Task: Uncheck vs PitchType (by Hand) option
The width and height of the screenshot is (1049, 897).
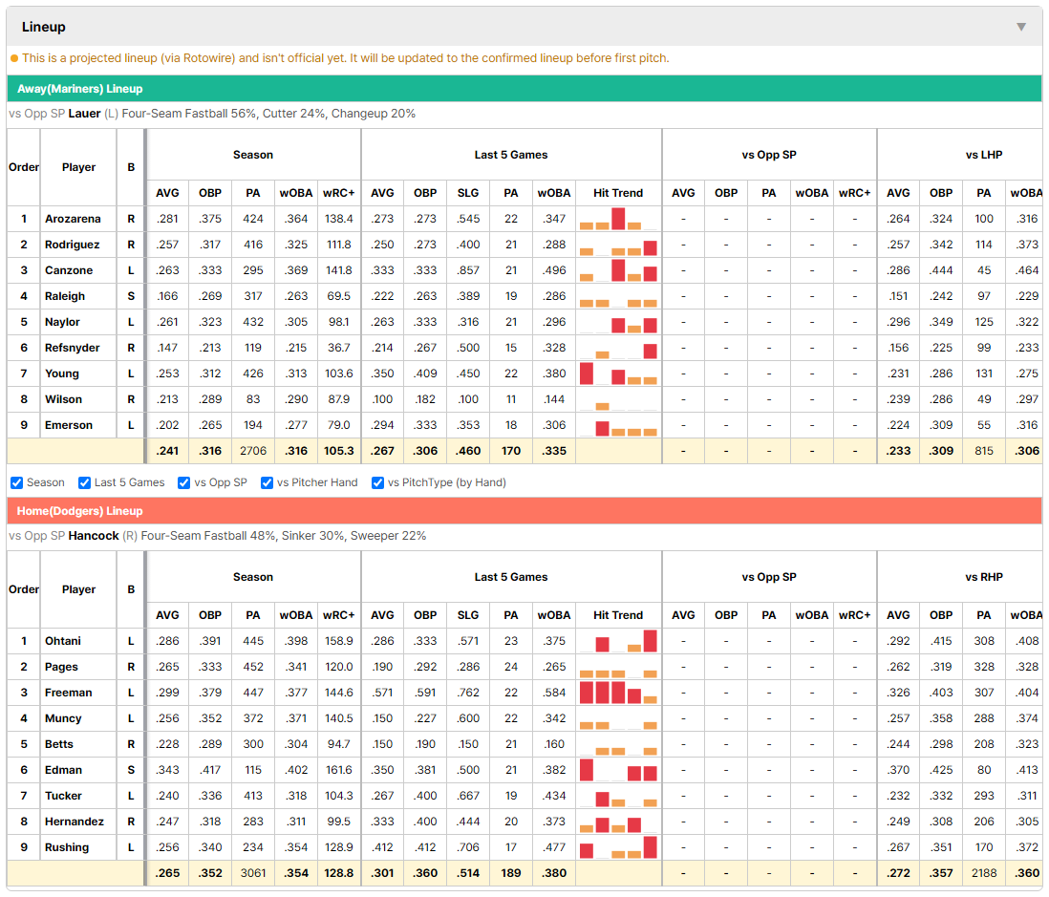Action: tap(378, 483)
